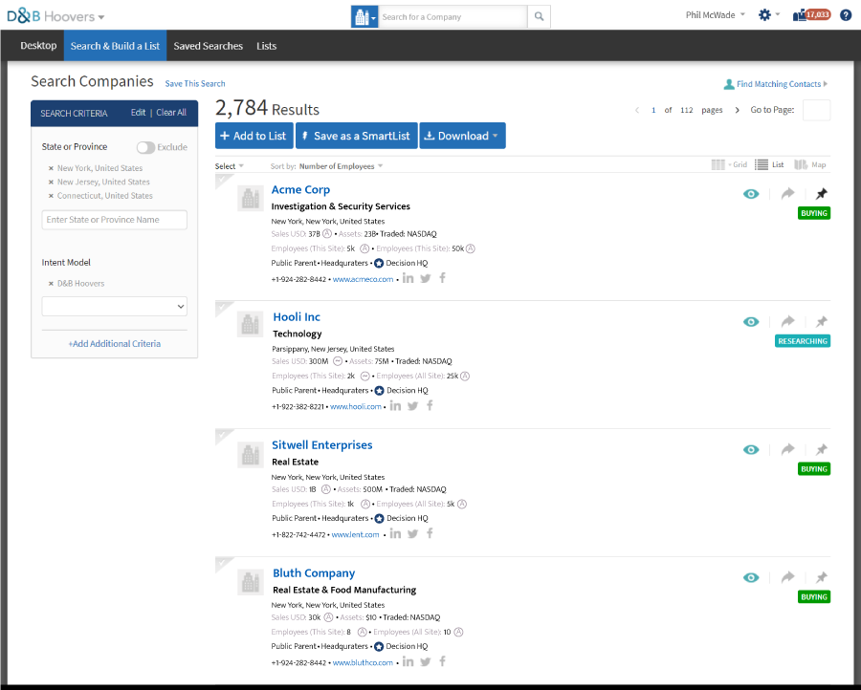
Task: Open the D&B Hoovers product dropdown
Action: click(55, 16)
